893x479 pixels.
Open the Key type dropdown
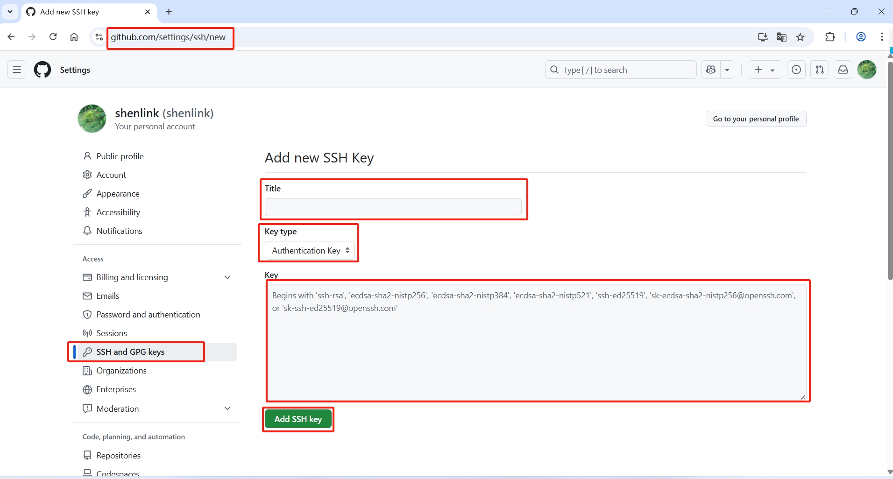pos(310,251)
